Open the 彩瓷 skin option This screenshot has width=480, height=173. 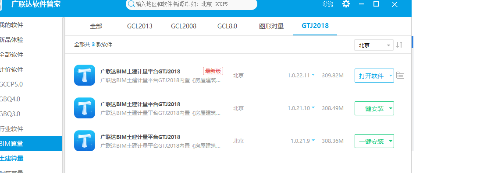327,4
